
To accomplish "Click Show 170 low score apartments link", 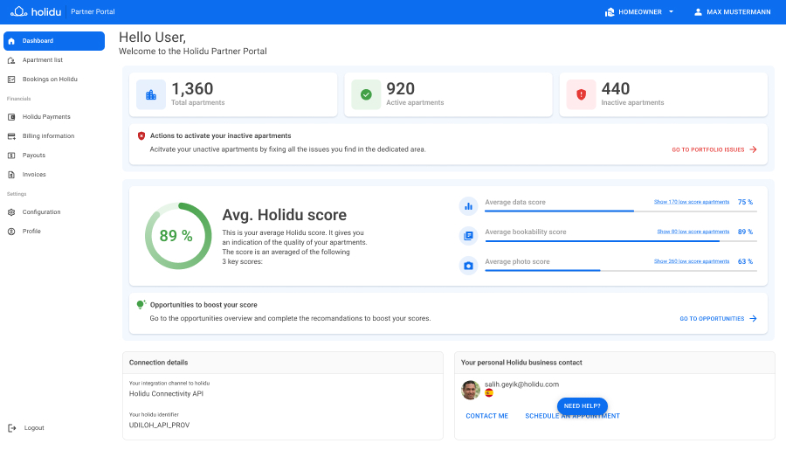I will [692, 202].
